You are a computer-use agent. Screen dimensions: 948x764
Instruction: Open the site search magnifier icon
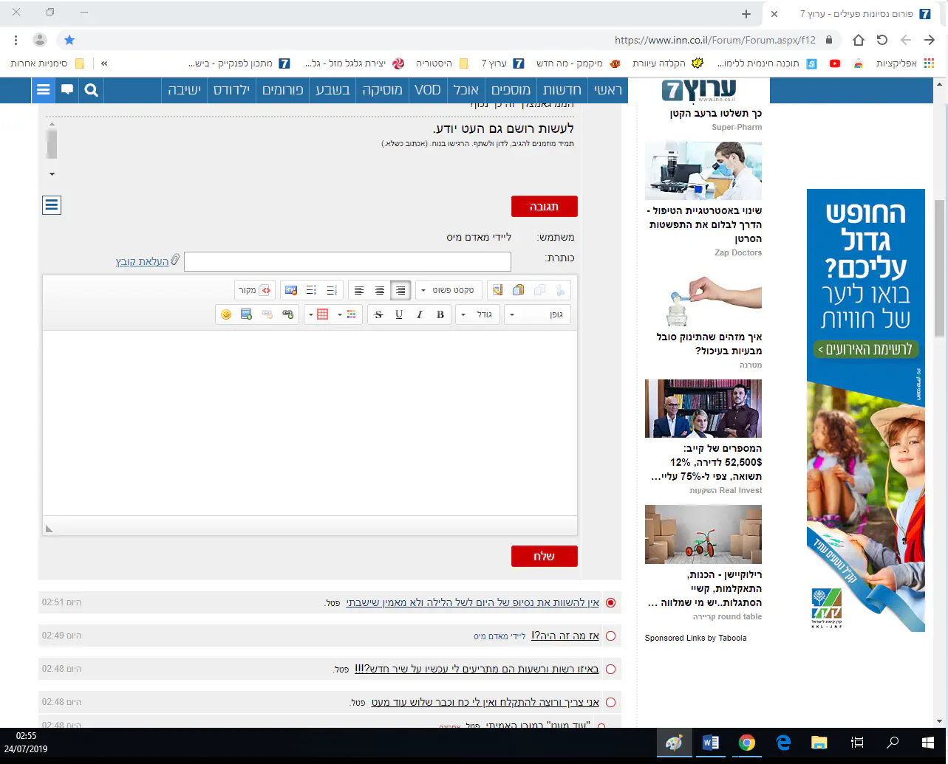(x=92, y=90)
